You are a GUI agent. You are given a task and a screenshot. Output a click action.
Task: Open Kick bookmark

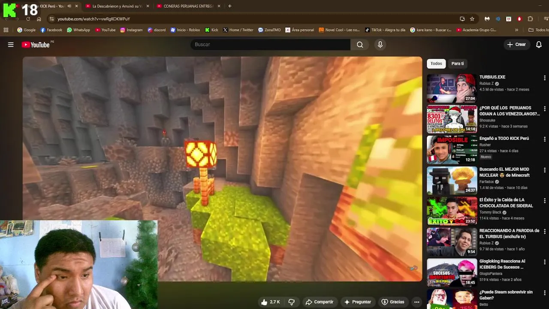coord(211,30)
